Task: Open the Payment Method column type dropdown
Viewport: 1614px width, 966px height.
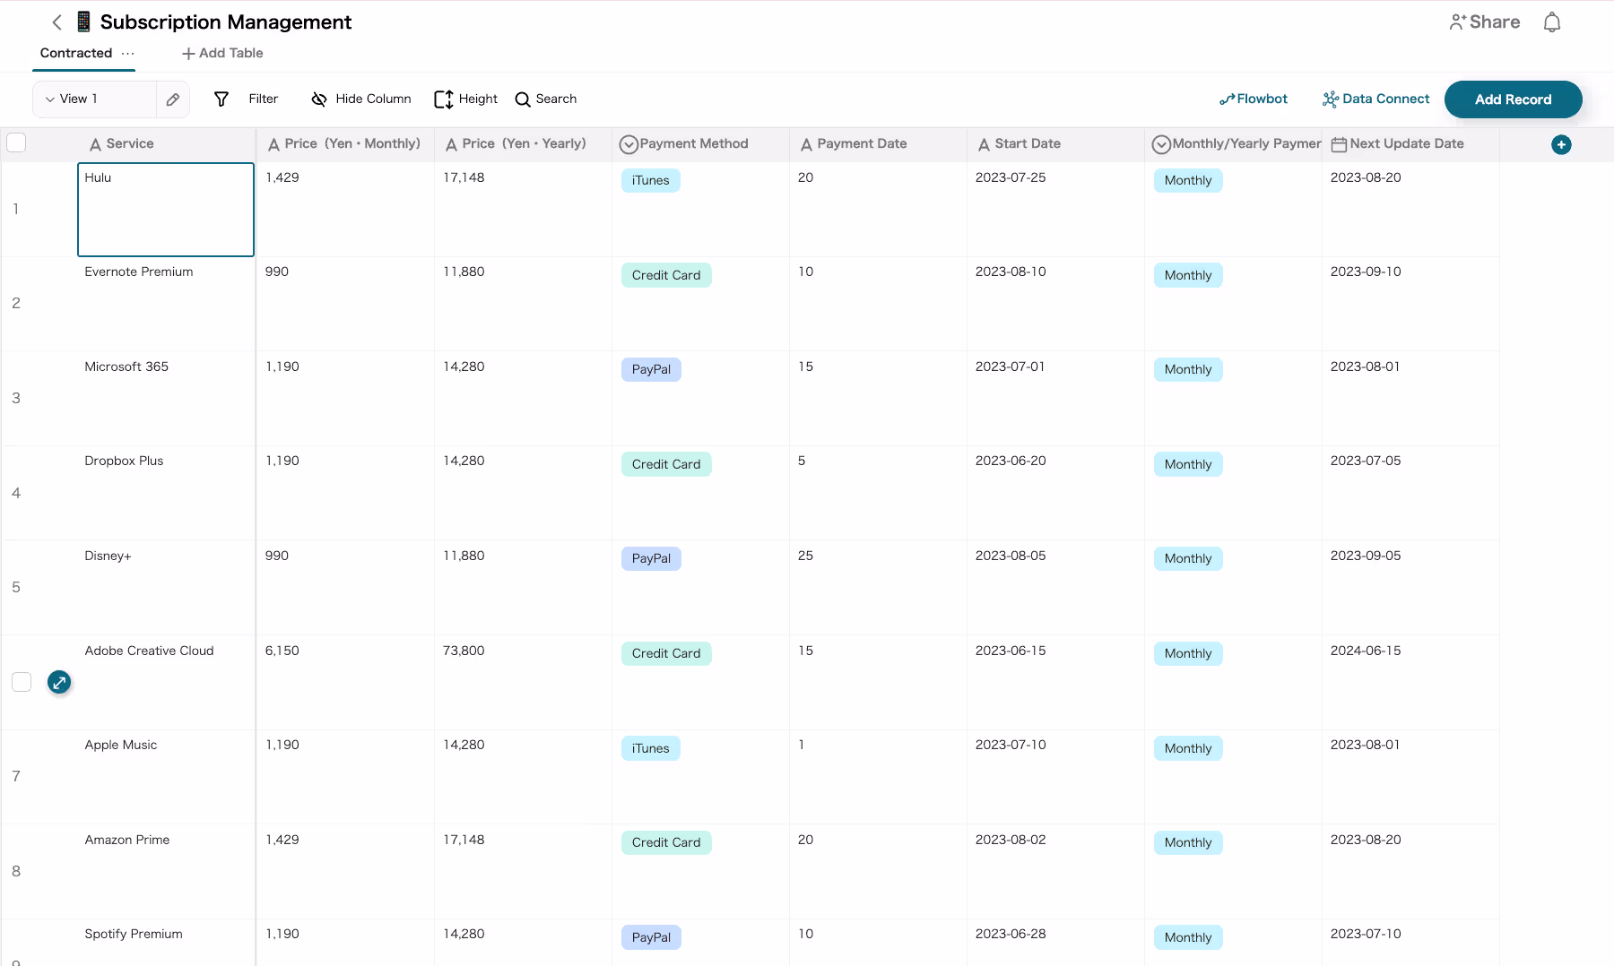Action: coord(629,143)
